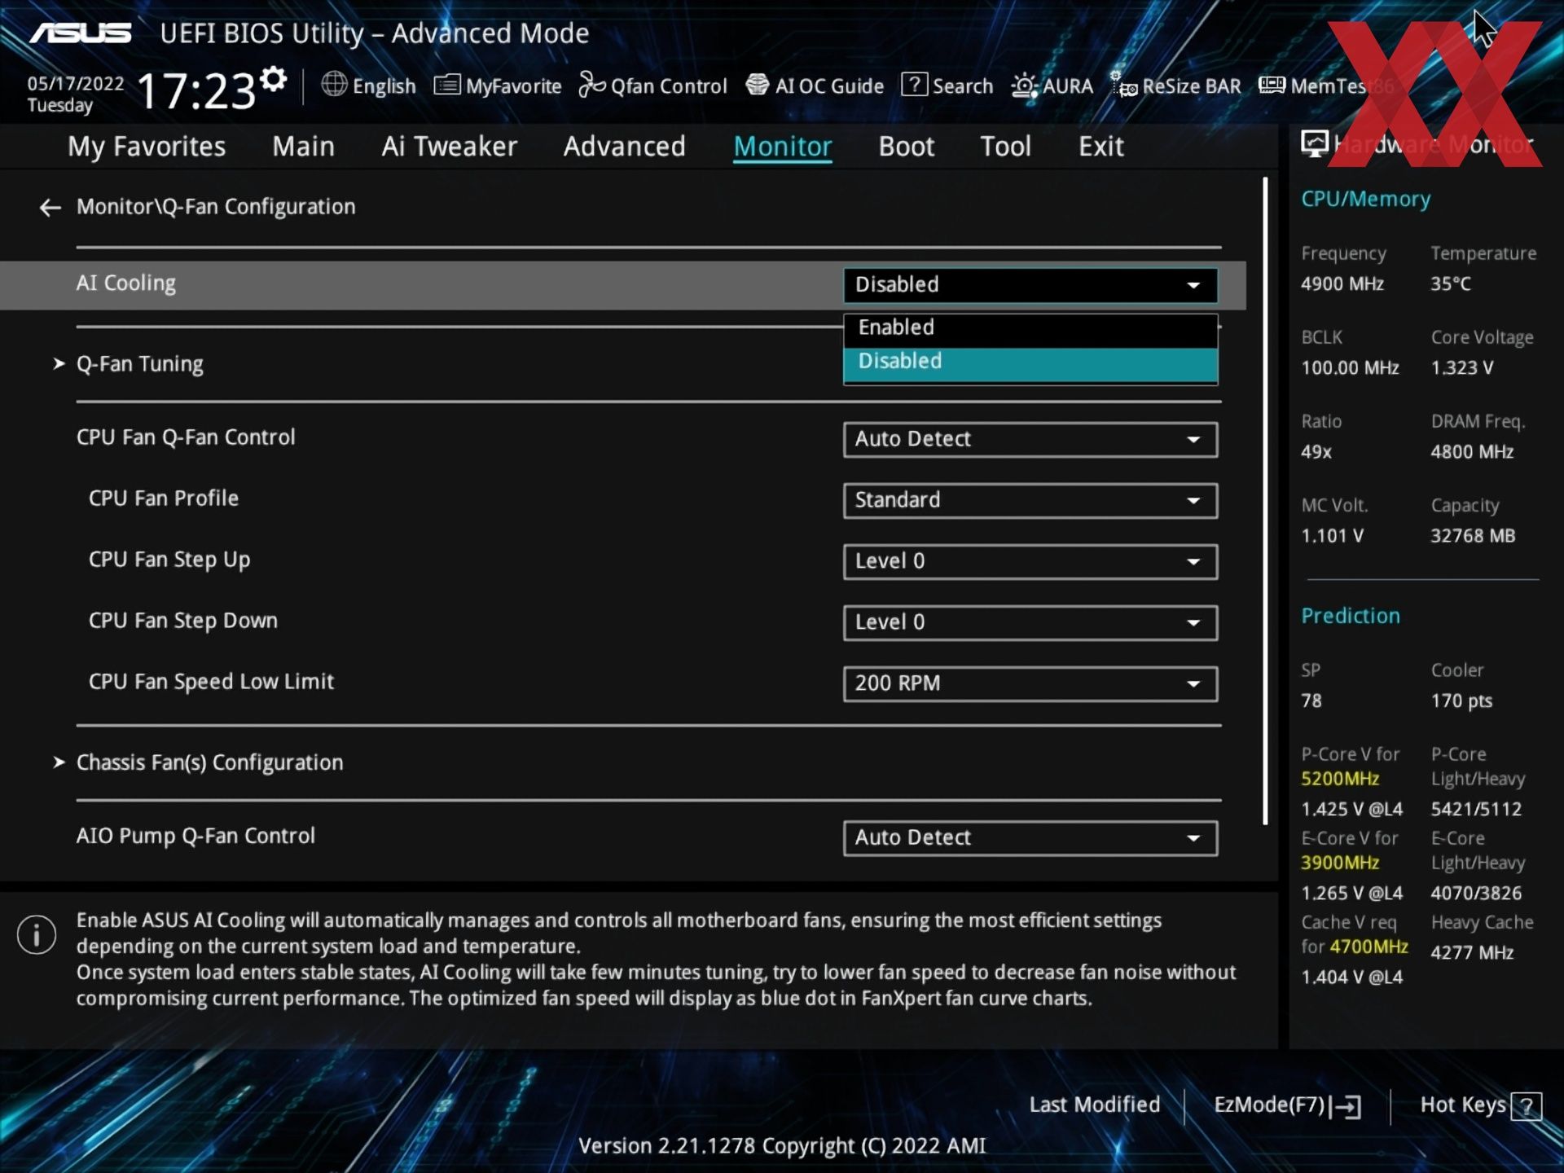Click the 4800 MHz DRAM Freq. value
1564x1173 pixels.
1472,452
